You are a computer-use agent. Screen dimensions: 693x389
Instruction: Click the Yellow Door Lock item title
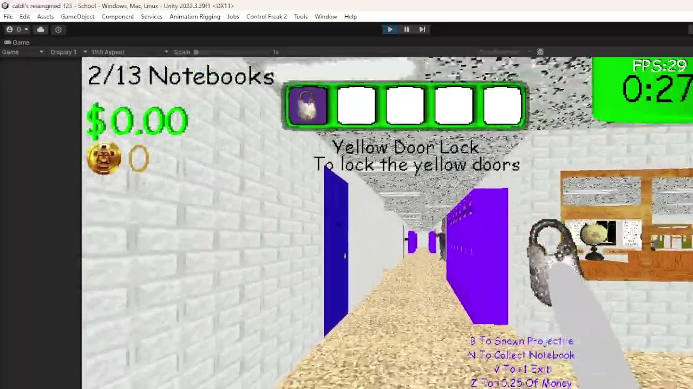pos(406,147)
